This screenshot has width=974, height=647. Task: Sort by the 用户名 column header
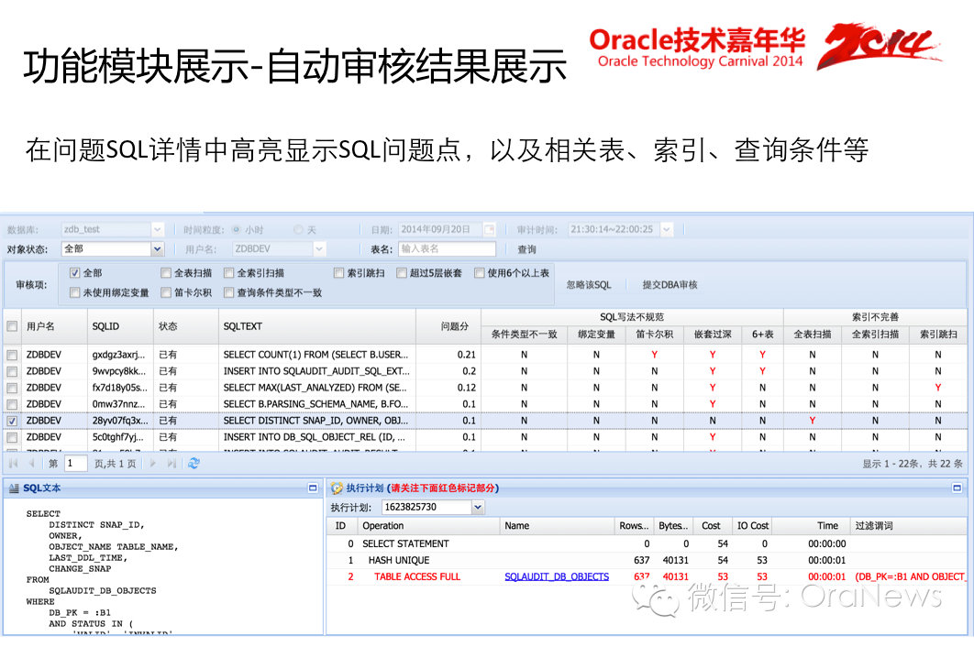(54, 326)
